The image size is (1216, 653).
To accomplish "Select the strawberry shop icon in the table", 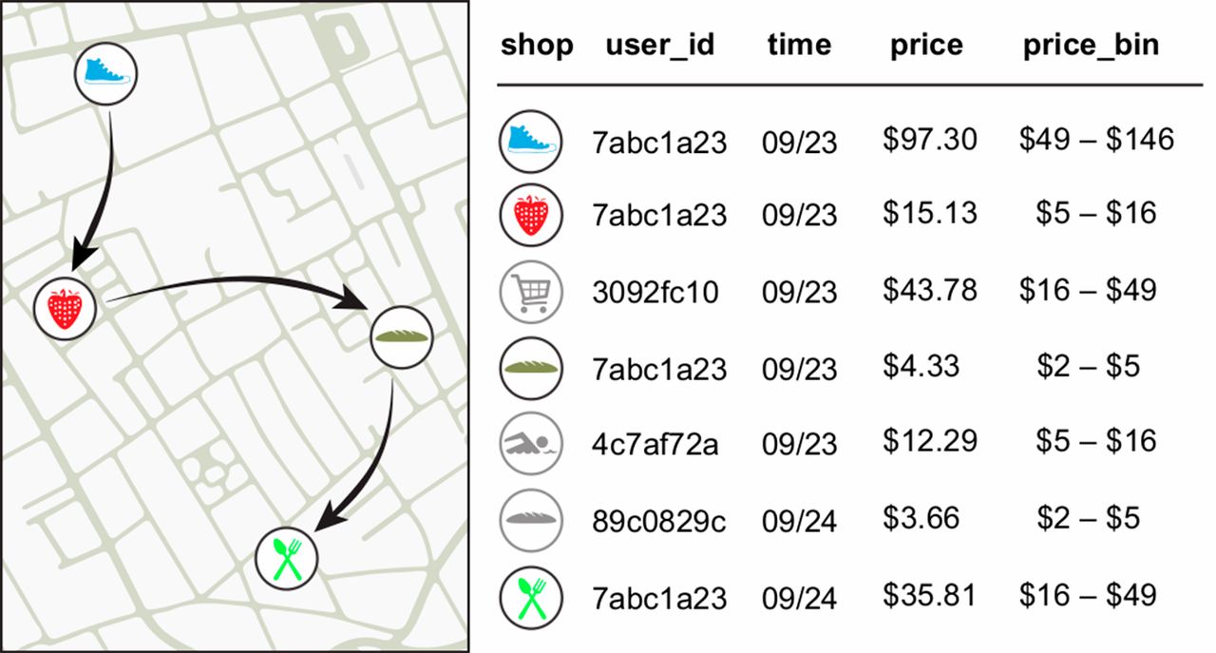I will pyautogui.click(x=531, y=215).
